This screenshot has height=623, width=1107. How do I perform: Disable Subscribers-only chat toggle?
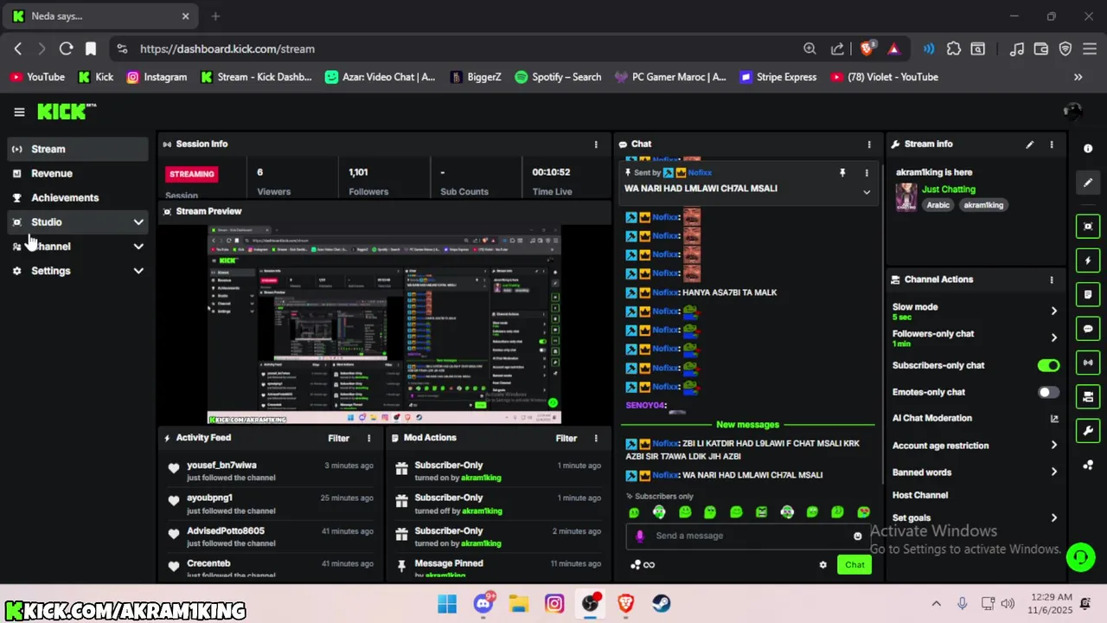coord(1048,366)
